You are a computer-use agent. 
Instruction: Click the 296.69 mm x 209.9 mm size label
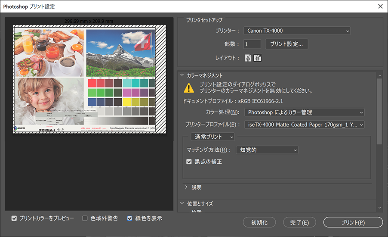89,21
